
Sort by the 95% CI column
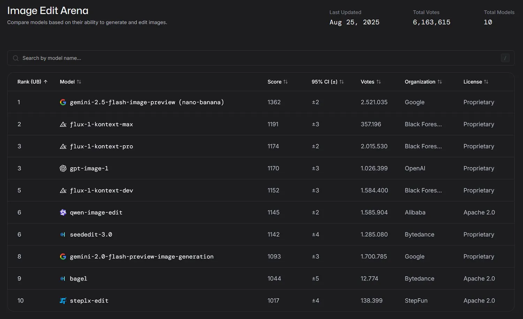click(x=327, y=82)
